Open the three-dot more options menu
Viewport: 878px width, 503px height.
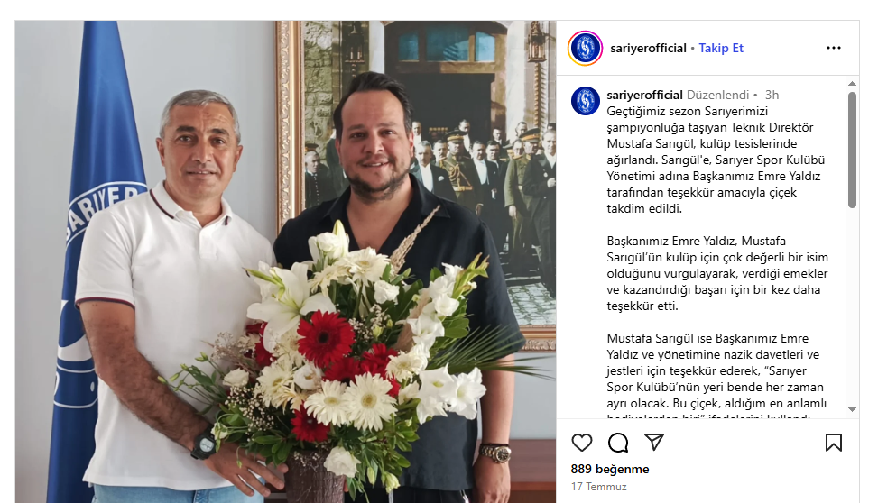[833, 48]
